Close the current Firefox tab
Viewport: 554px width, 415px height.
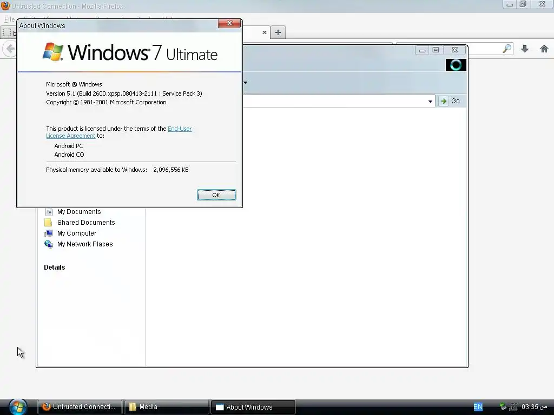point(264,32)
